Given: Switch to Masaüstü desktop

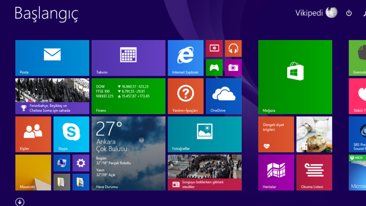Looking at the screenshot, I should [x=33, y=172].
